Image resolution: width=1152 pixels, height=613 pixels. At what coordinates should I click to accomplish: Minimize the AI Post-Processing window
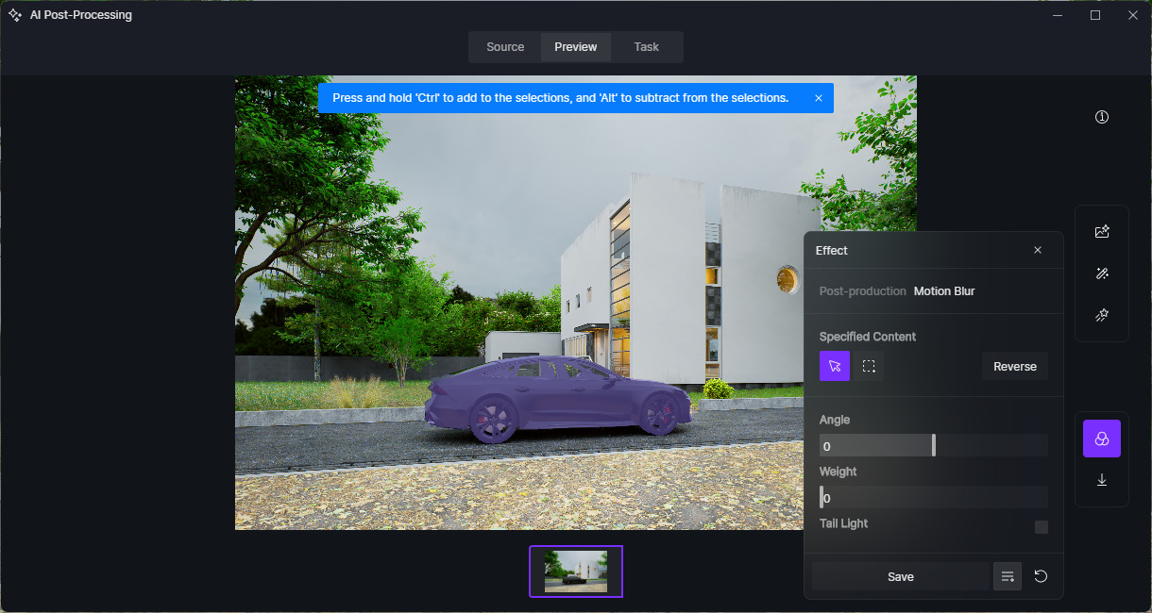[x=1058, y=15]
